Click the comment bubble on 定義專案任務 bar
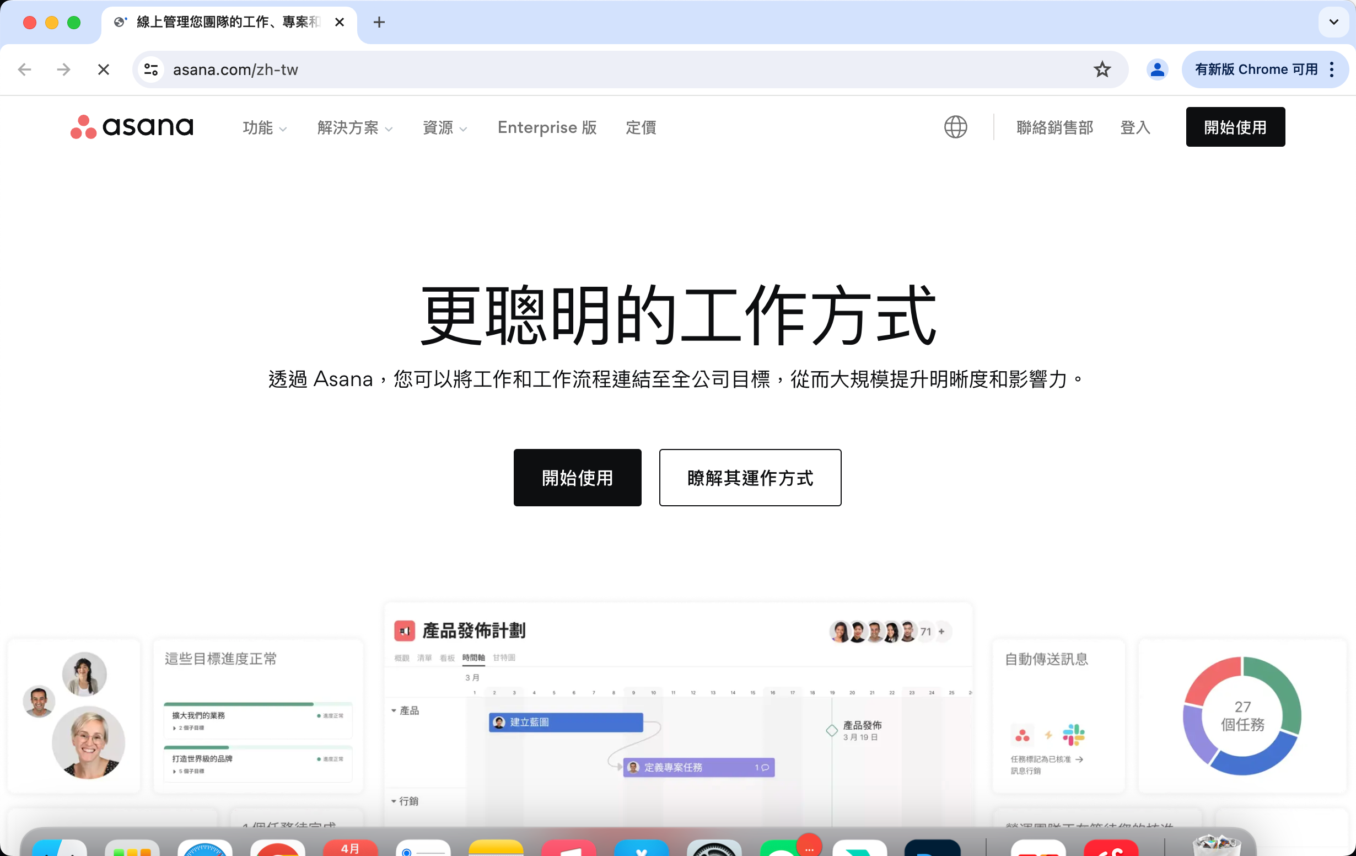The width and height of the screenshot is (1356, 856). click(765, 768)
